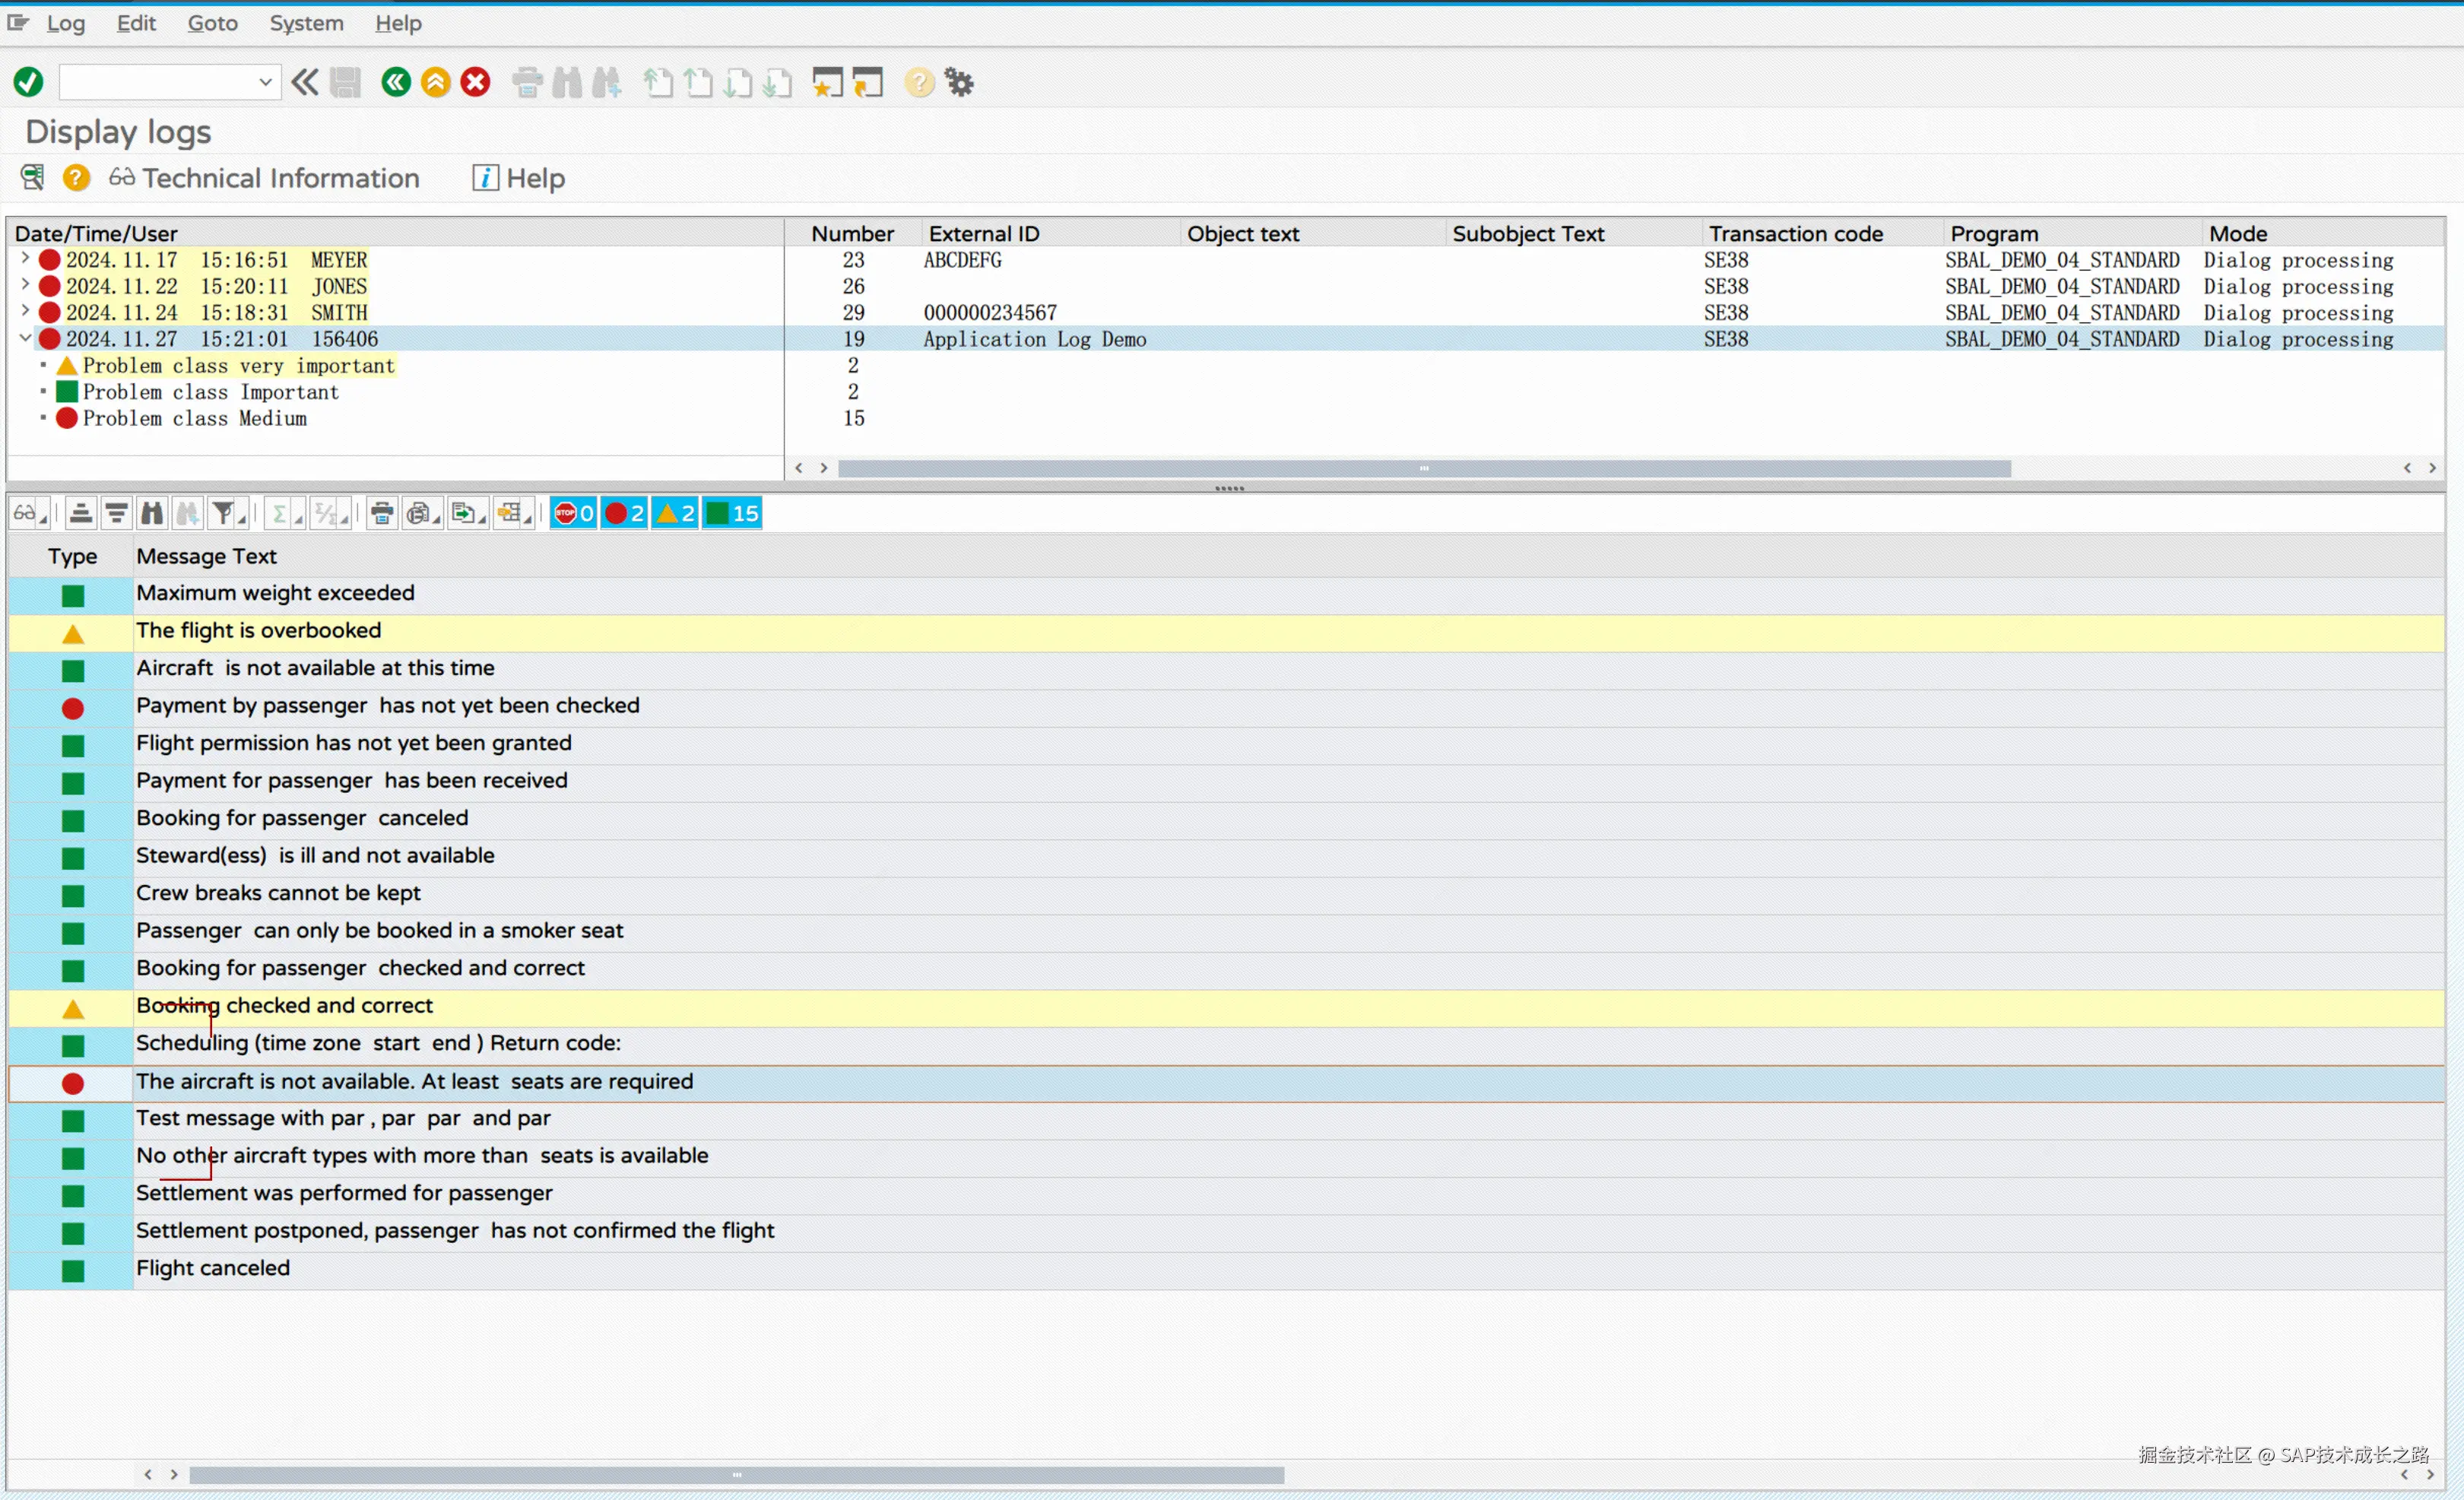Toggle error messages filter showing 2

[624, 514]
